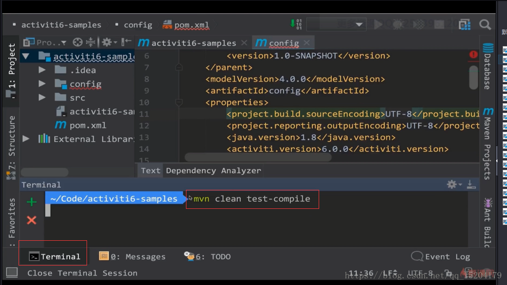This screenshot has height=285, width=507.
Task: Open the 6: TODO tool window
Action: [x=207, y=256]
